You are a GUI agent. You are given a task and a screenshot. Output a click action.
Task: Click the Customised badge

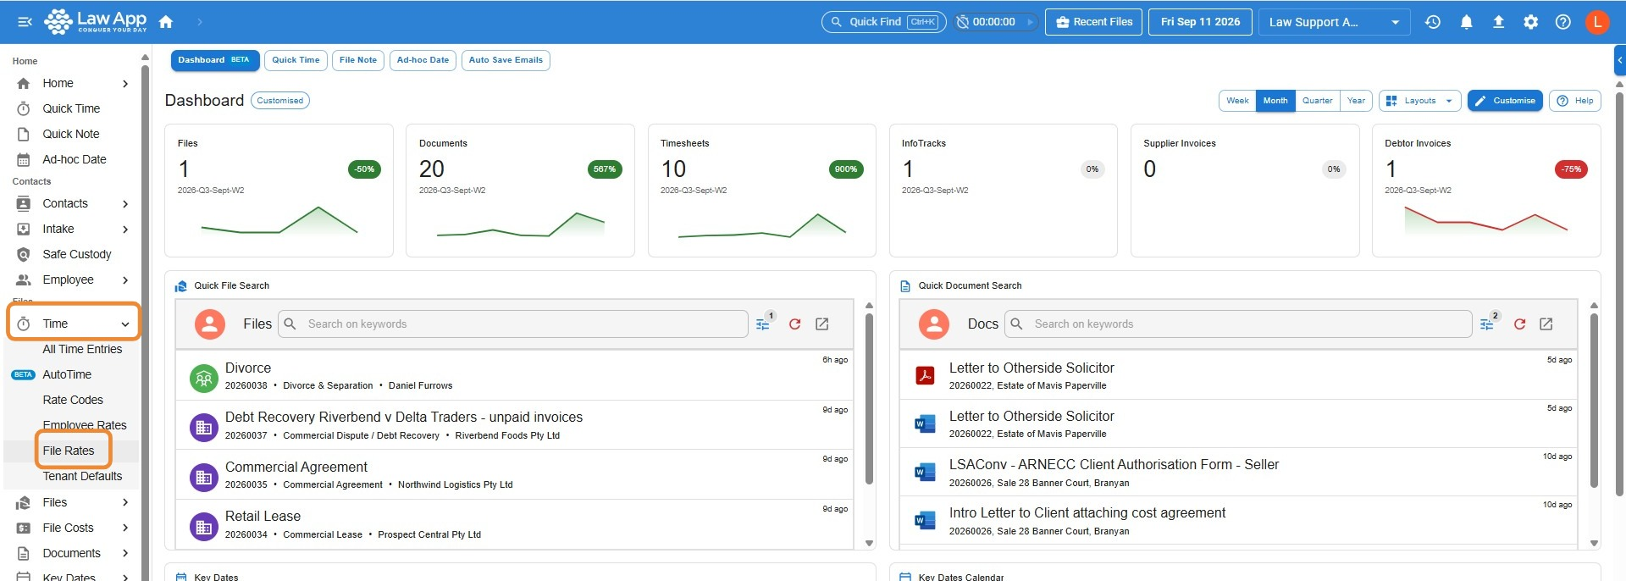(280, 101)
